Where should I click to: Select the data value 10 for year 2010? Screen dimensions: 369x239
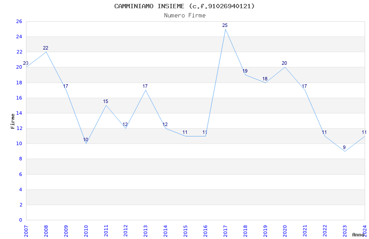(86, 139)
